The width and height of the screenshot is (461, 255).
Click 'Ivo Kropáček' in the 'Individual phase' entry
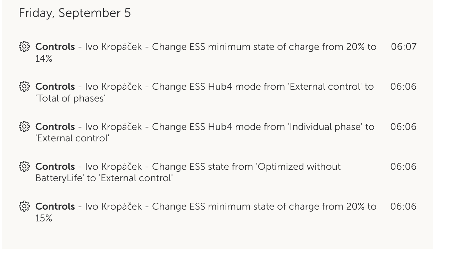113,126
